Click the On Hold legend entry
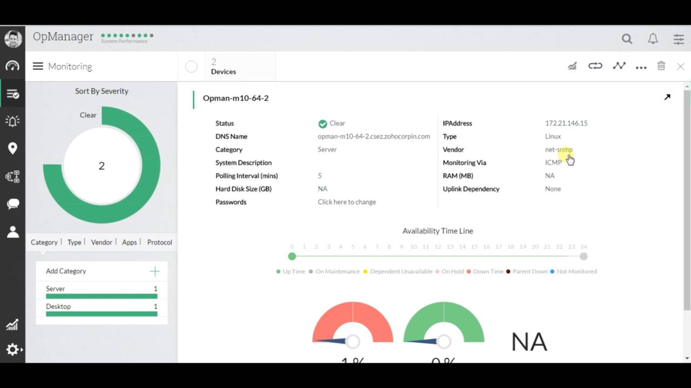The height and width of the screenshot is (388, 691). pyautogui.click(x=450, y=272)
